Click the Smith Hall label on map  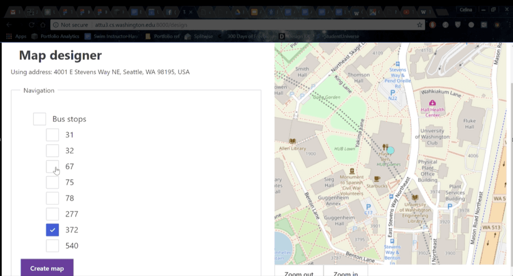coord(302,72)
